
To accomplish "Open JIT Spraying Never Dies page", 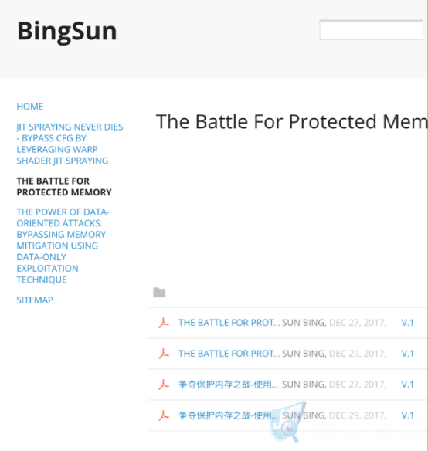I will [x=70, y=144].
